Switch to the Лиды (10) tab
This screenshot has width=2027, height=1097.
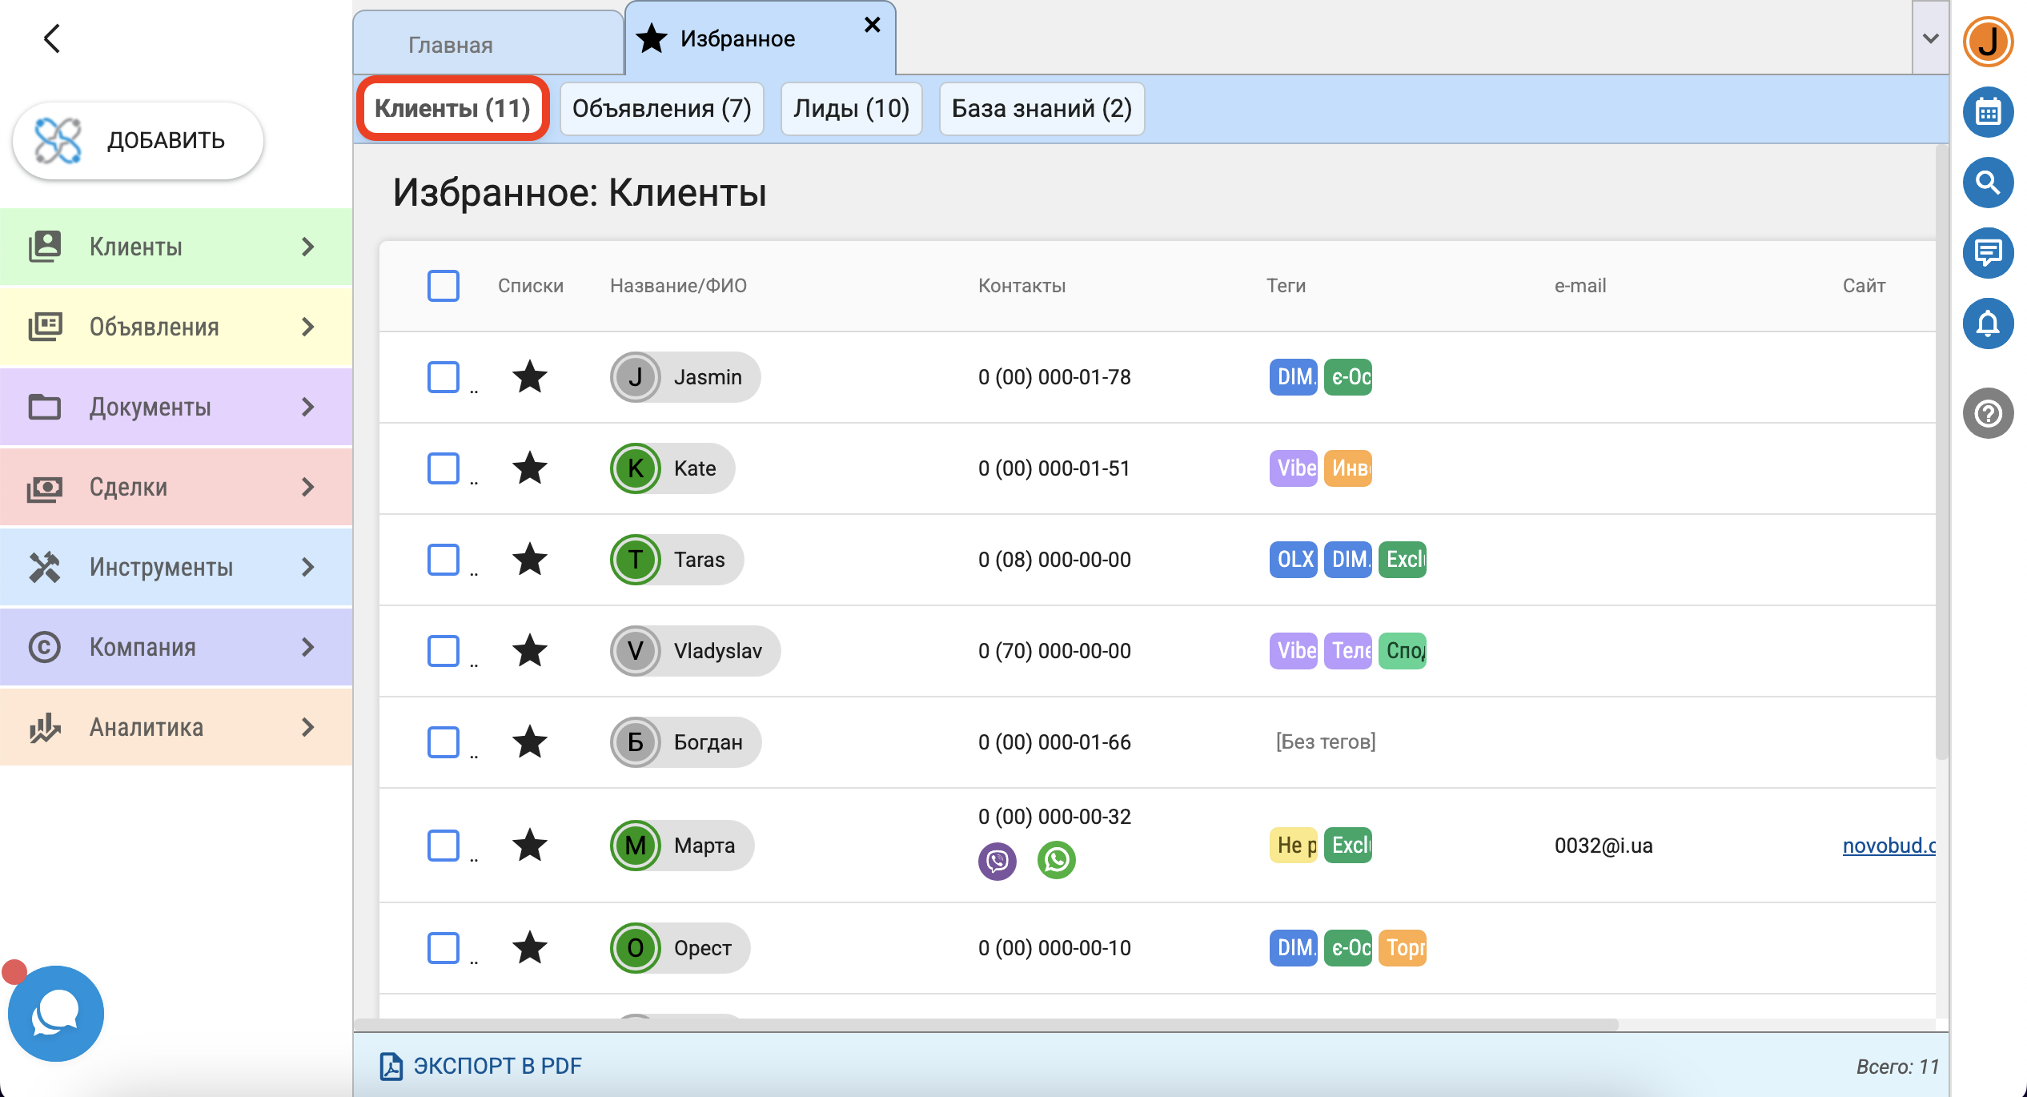tap(851, 108)
